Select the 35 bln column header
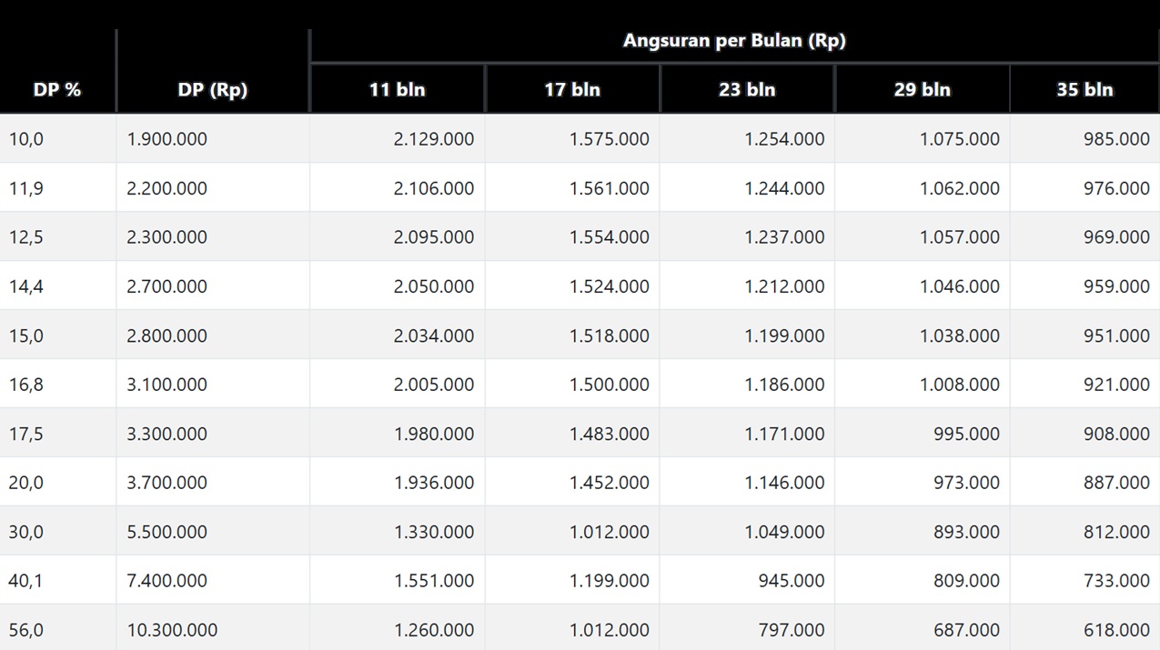 coord(1084,89)
